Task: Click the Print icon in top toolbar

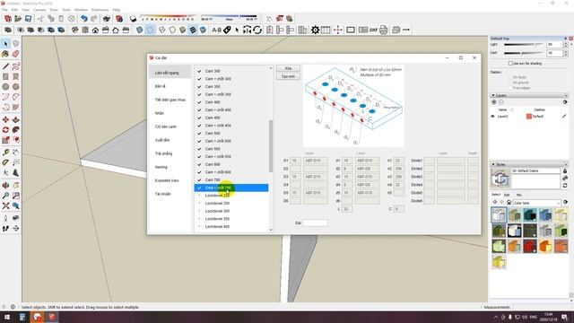Action: click(107, 18)
